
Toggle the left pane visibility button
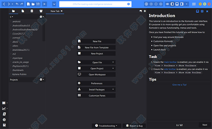point(172,4)
